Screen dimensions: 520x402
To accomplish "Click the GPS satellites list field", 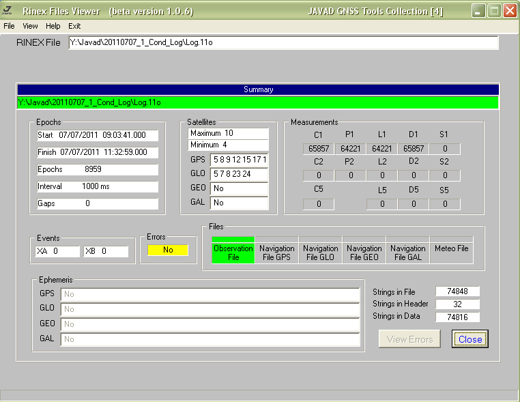I will coord(240,160).
